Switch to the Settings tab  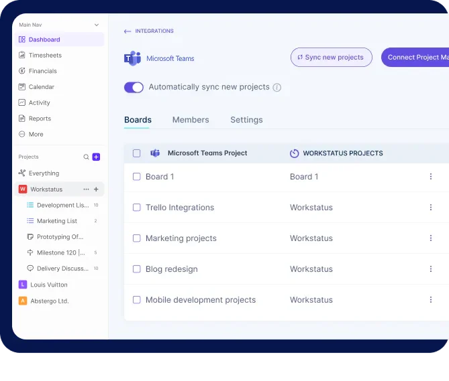tap(246, 120)
